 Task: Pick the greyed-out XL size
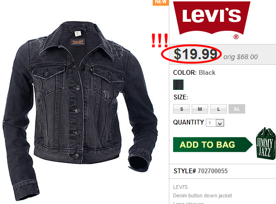237,109
